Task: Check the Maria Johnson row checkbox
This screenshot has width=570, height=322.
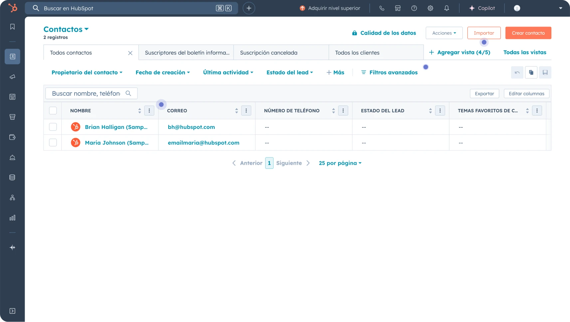Action: 53,143
